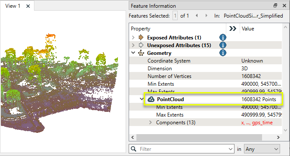Switch to the View 1 tab

tap(12, 6)
